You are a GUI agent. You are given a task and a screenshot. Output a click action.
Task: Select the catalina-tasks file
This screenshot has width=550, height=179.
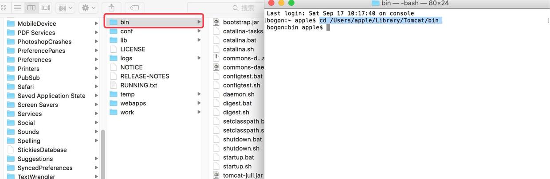point(238,31)
